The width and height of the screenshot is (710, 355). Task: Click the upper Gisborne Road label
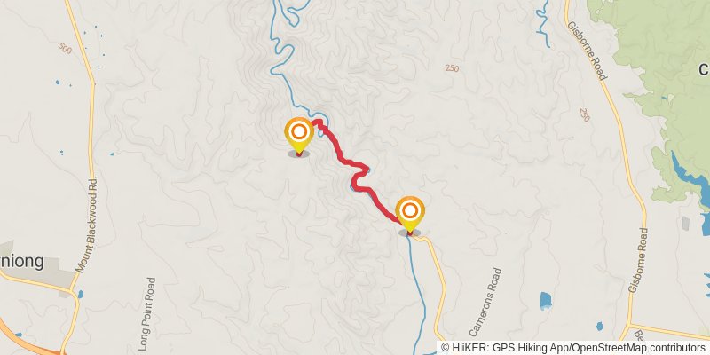[x=587, y=51]
